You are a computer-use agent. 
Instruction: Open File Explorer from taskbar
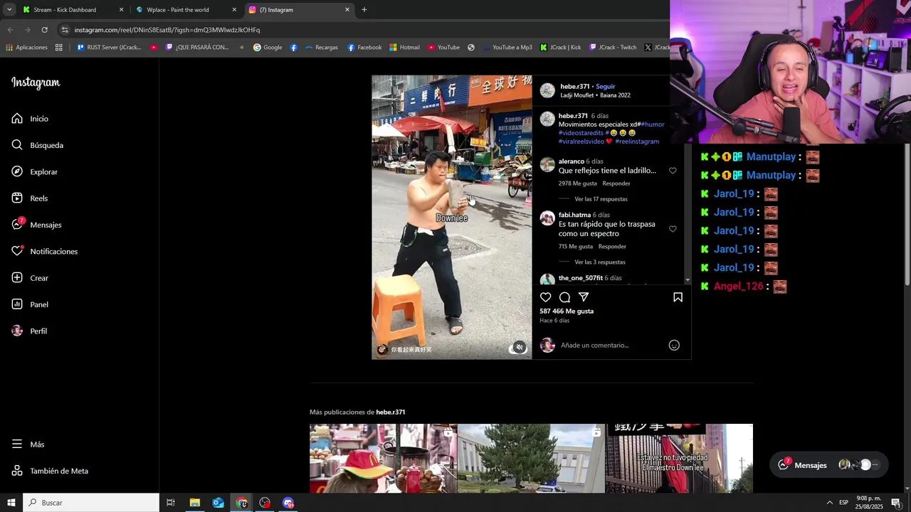[x=194, y=503]
